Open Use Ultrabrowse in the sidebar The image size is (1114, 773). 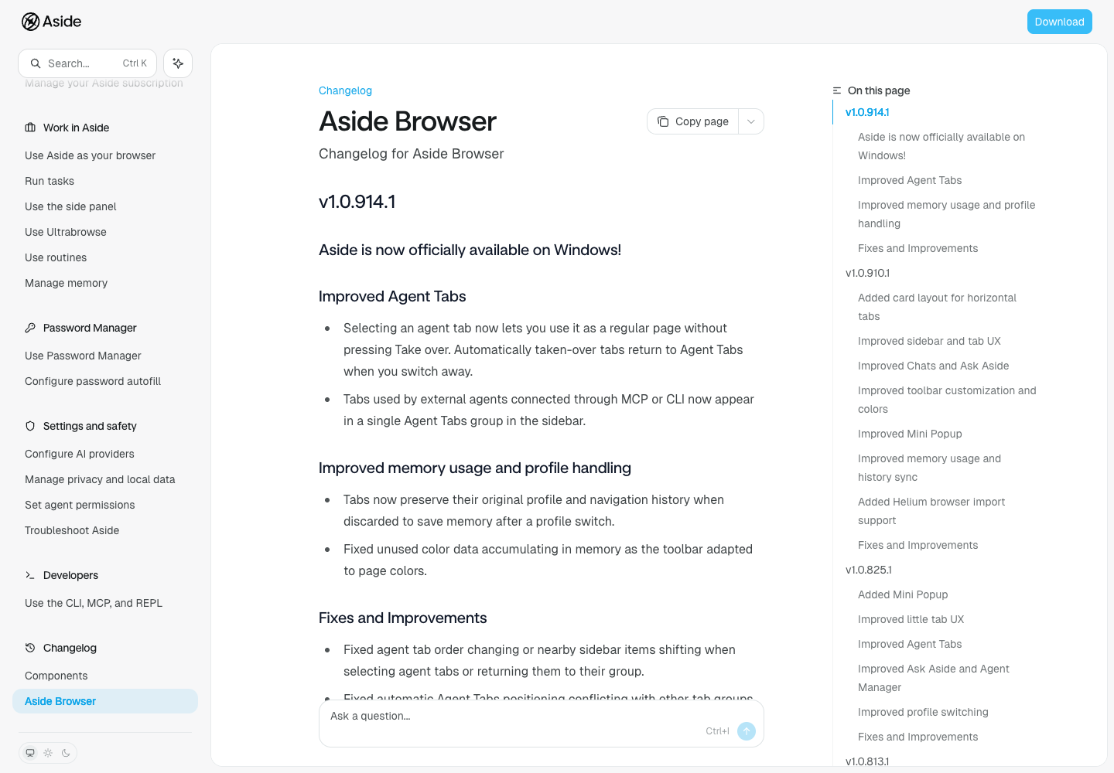point(66,232)
